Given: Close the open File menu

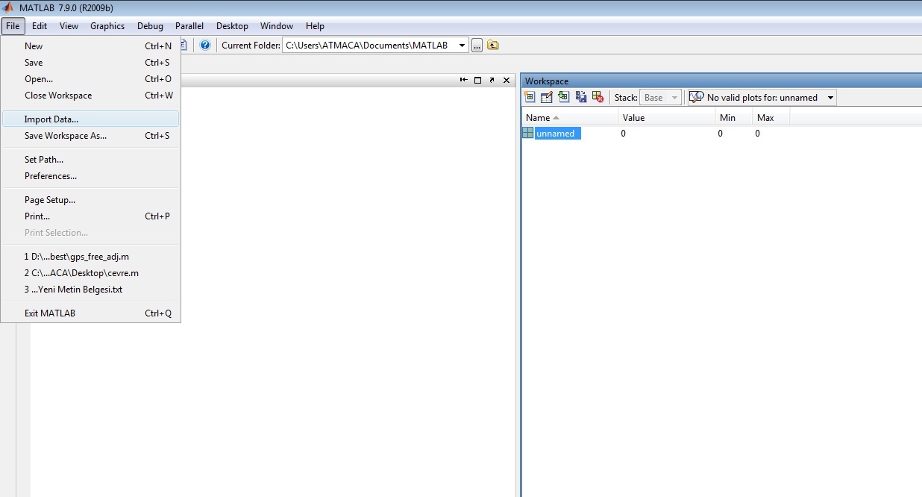Looking at the screenshot, I should tap(13, 26).
